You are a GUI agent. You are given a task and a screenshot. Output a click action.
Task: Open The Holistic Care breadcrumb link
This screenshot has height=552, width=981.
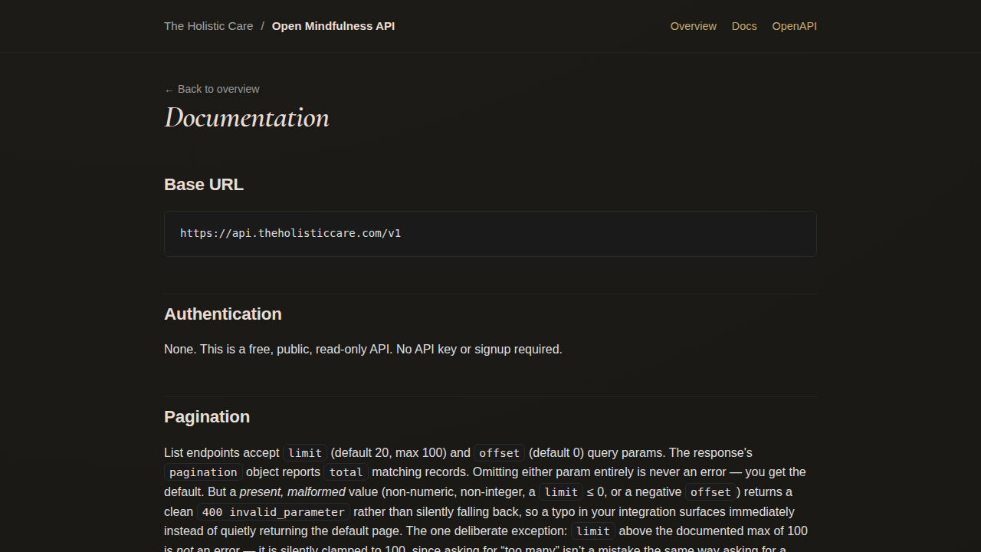point(208,26)
